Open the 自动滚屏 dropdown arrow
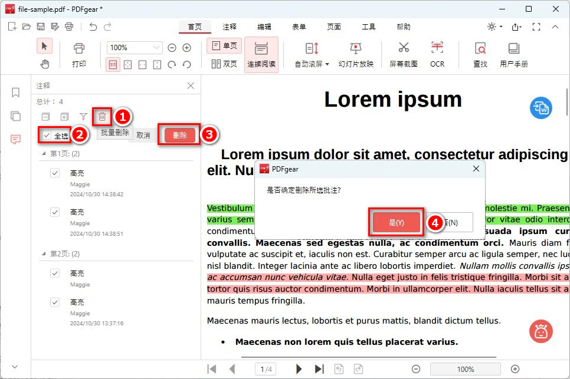The width and height of the screenshot is (570, 379). pyautogui.click(x=327, y=64)
